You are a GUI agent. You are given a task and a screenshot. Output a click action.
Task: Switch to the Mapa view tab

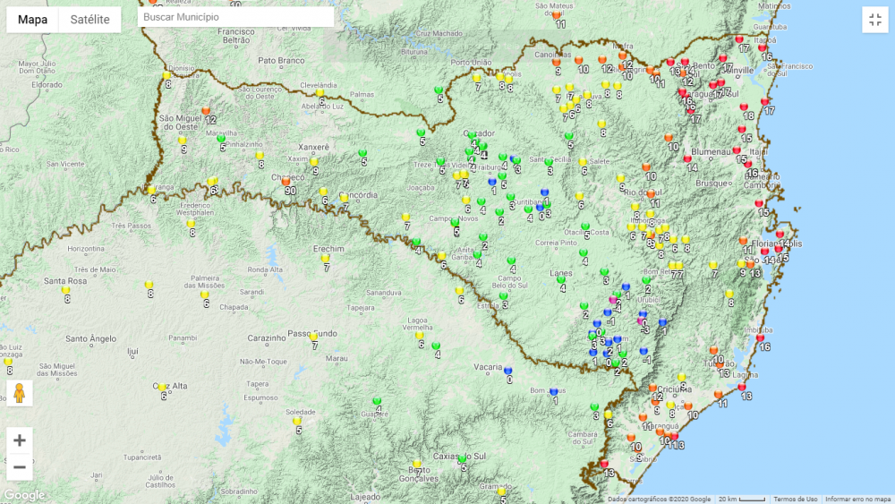click(33, 20)
